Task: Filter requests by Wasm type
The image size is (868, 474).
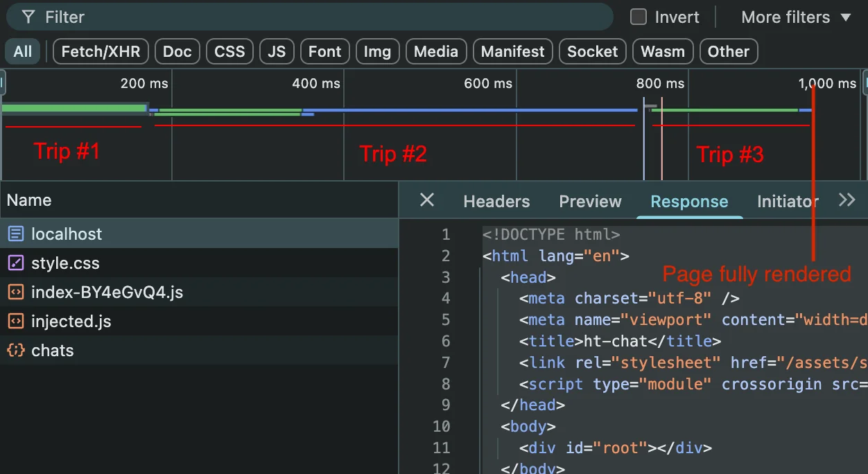Action: pos(663,51)
